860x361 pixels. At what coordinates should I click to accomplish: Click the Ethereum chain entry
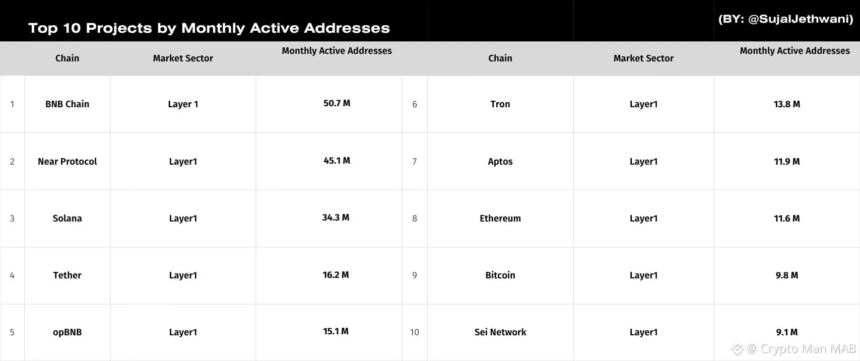pos(500,219)
